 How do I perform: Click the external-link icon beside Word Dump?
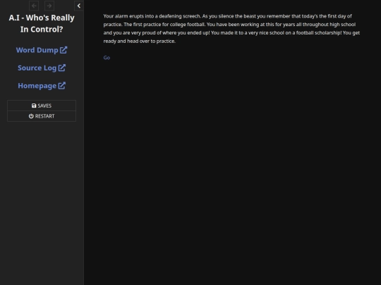(x=64, y=50)
